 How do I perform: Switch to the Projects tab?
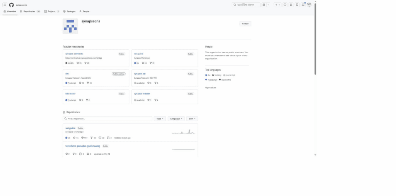pyautogui.click(x=52, y=11)
